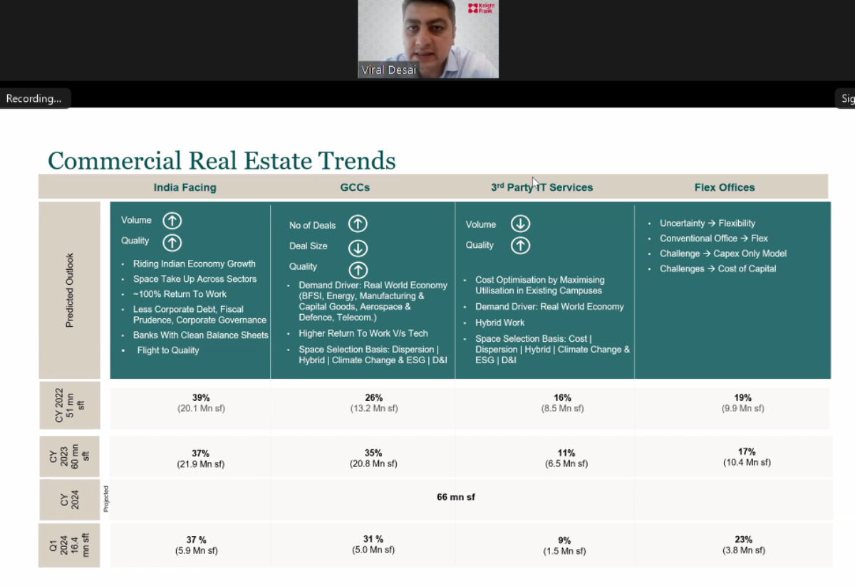This screenshot has height=586, width=855.
Task: Click the Q1 2024 Flex Offices 23% cell
Action: tap(743, 545)
